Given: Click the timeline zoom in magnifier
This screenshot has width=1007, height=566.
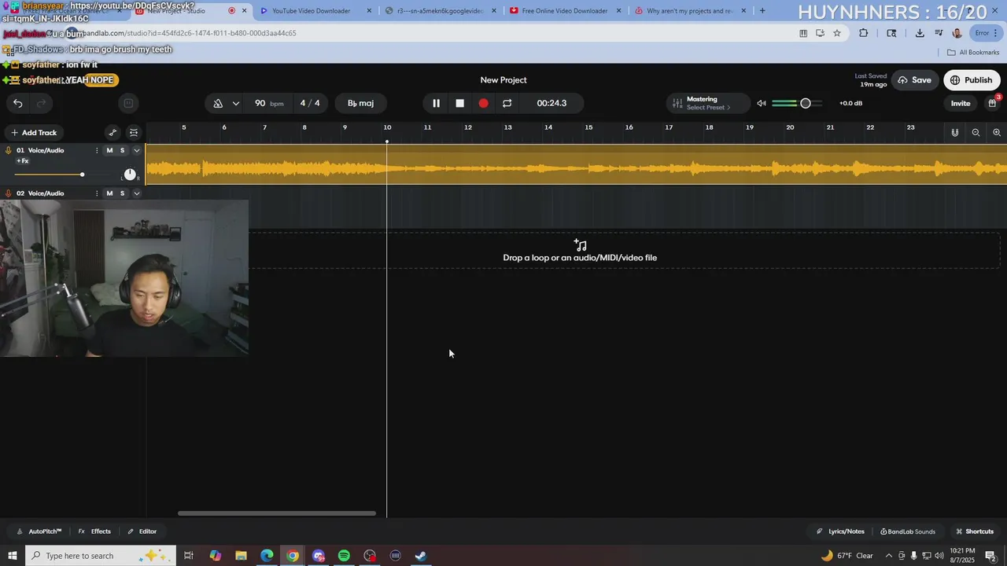Looking at the screenshot, I should click(x=997, y=133).
